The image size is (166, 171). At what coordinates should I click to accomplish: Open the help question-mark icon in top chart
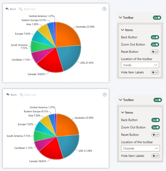[x=104, y=9]
